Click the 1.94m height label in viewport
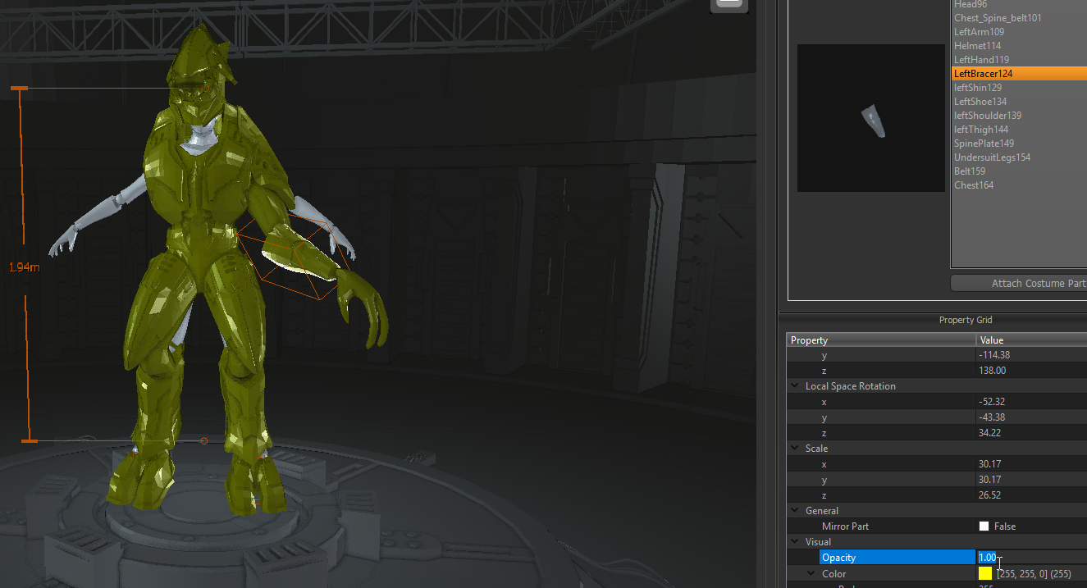 (x=24, y=267)
